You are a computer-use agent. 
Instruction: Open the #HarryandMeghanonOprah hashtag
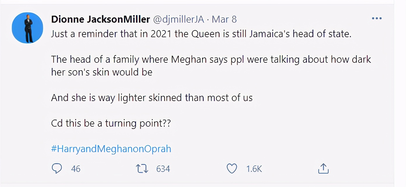coord(111,149)
